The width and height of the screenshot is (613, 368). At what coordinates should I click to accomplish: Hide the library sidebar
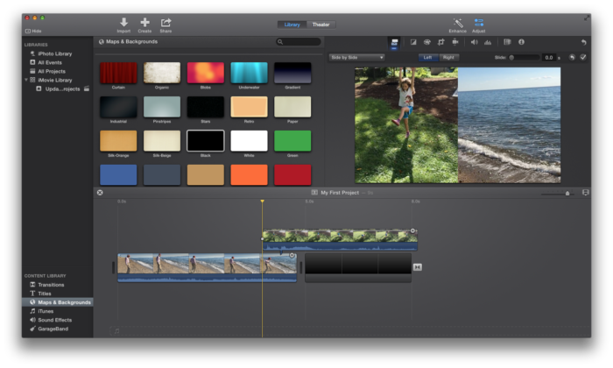[x=32, y=31]
